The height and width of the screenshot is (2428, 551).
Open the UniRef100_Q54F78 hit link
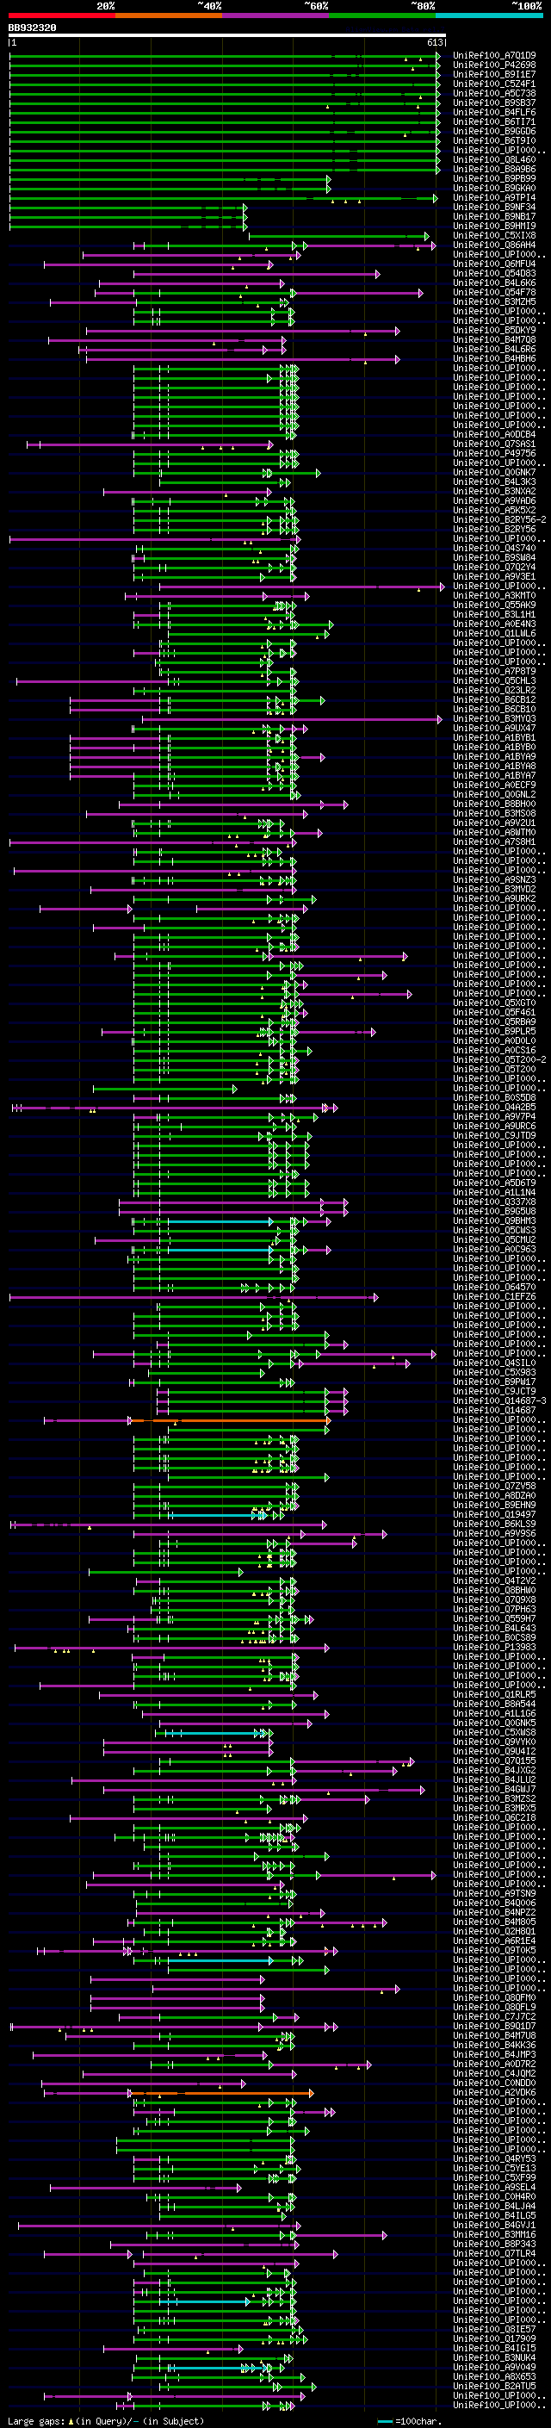pos(494,292)
